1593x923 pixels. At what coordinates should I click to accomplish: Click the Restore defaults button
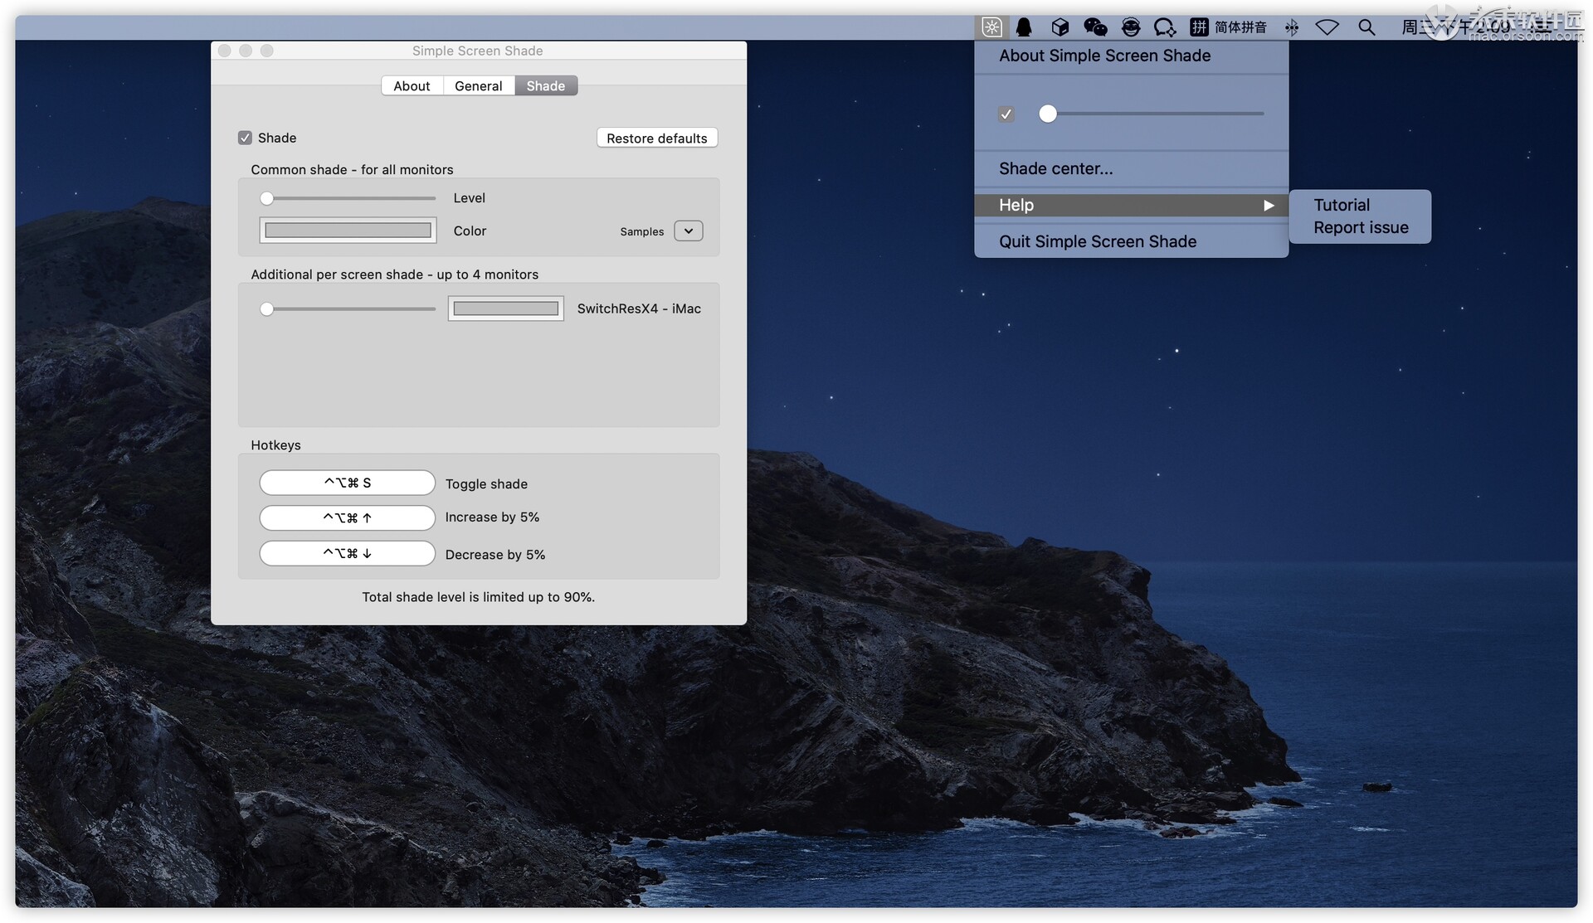(x=656, y=138)
